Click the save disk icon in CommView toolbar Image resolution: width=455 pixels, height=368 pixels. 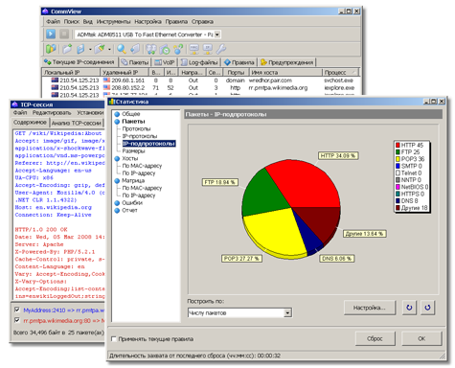[80, 49]
